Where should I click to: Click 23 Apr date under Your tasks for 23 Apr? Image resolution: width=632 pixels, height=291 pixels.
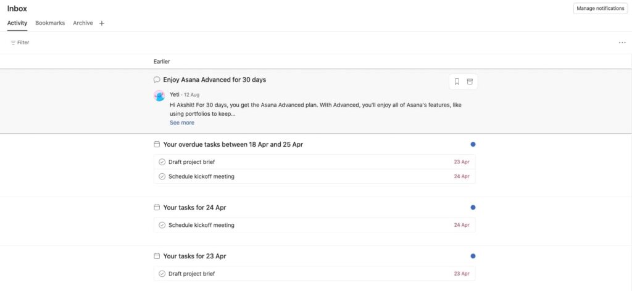pyautogui.click(x=462, y=274)
